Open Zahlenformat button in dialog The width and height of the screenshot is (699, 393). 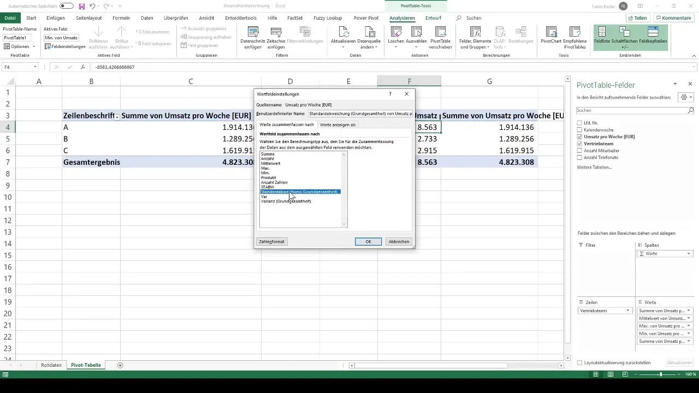[x=271, y=241]
